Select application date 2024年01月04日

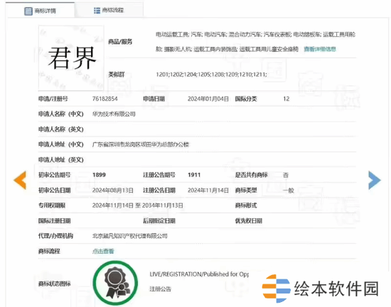[208, 99]
